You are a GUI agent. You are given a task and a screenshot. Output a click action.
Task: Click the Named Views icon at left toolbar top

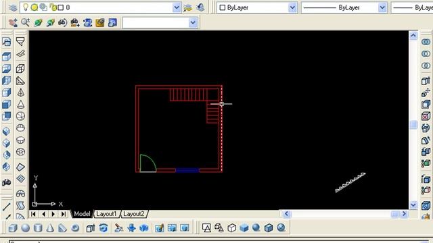(x=7, y=42)
